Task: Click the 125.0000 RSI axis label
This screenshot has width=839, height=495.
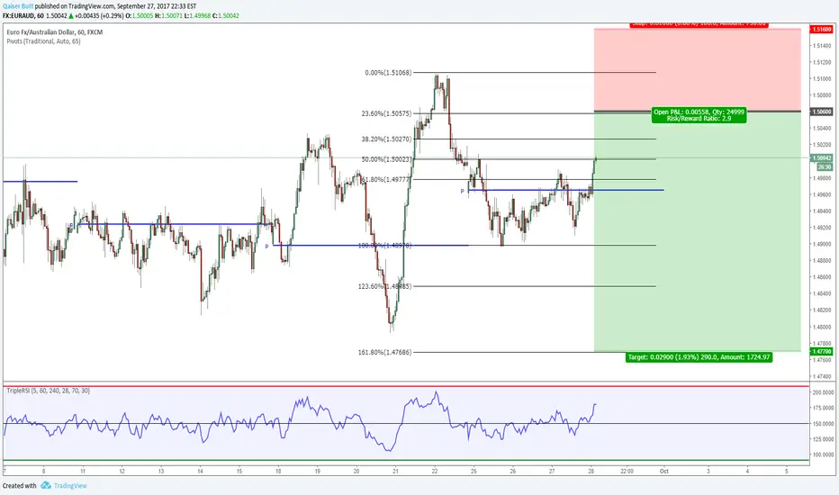Action: pyautogui.click(x=823, y=439)
